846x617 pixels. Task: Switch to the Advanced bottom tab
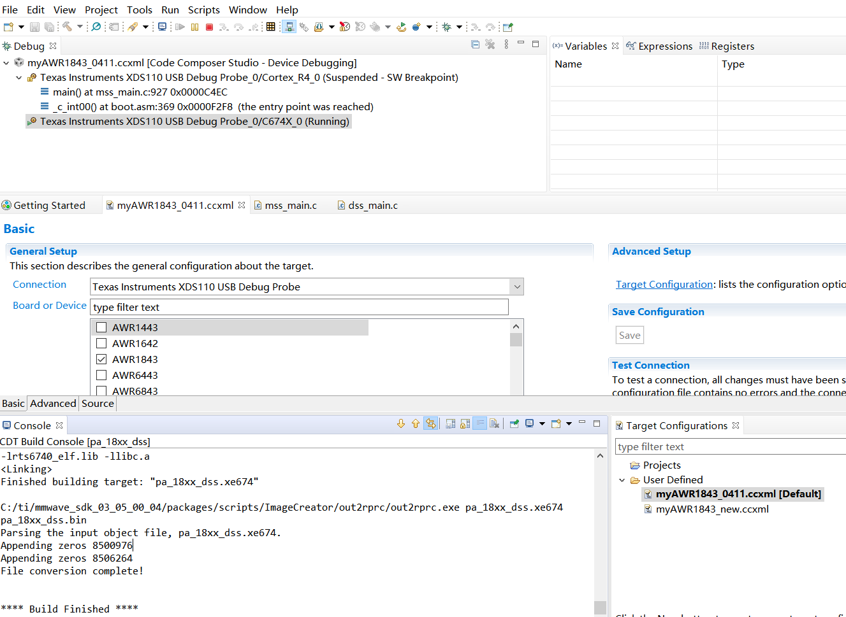(53, 403)
